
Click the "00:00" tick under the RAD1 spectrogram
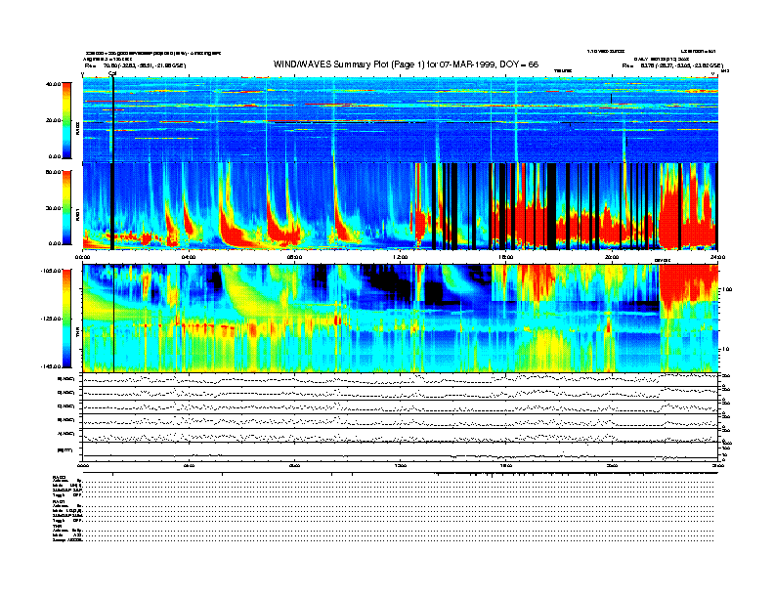[x=82, y=257]
